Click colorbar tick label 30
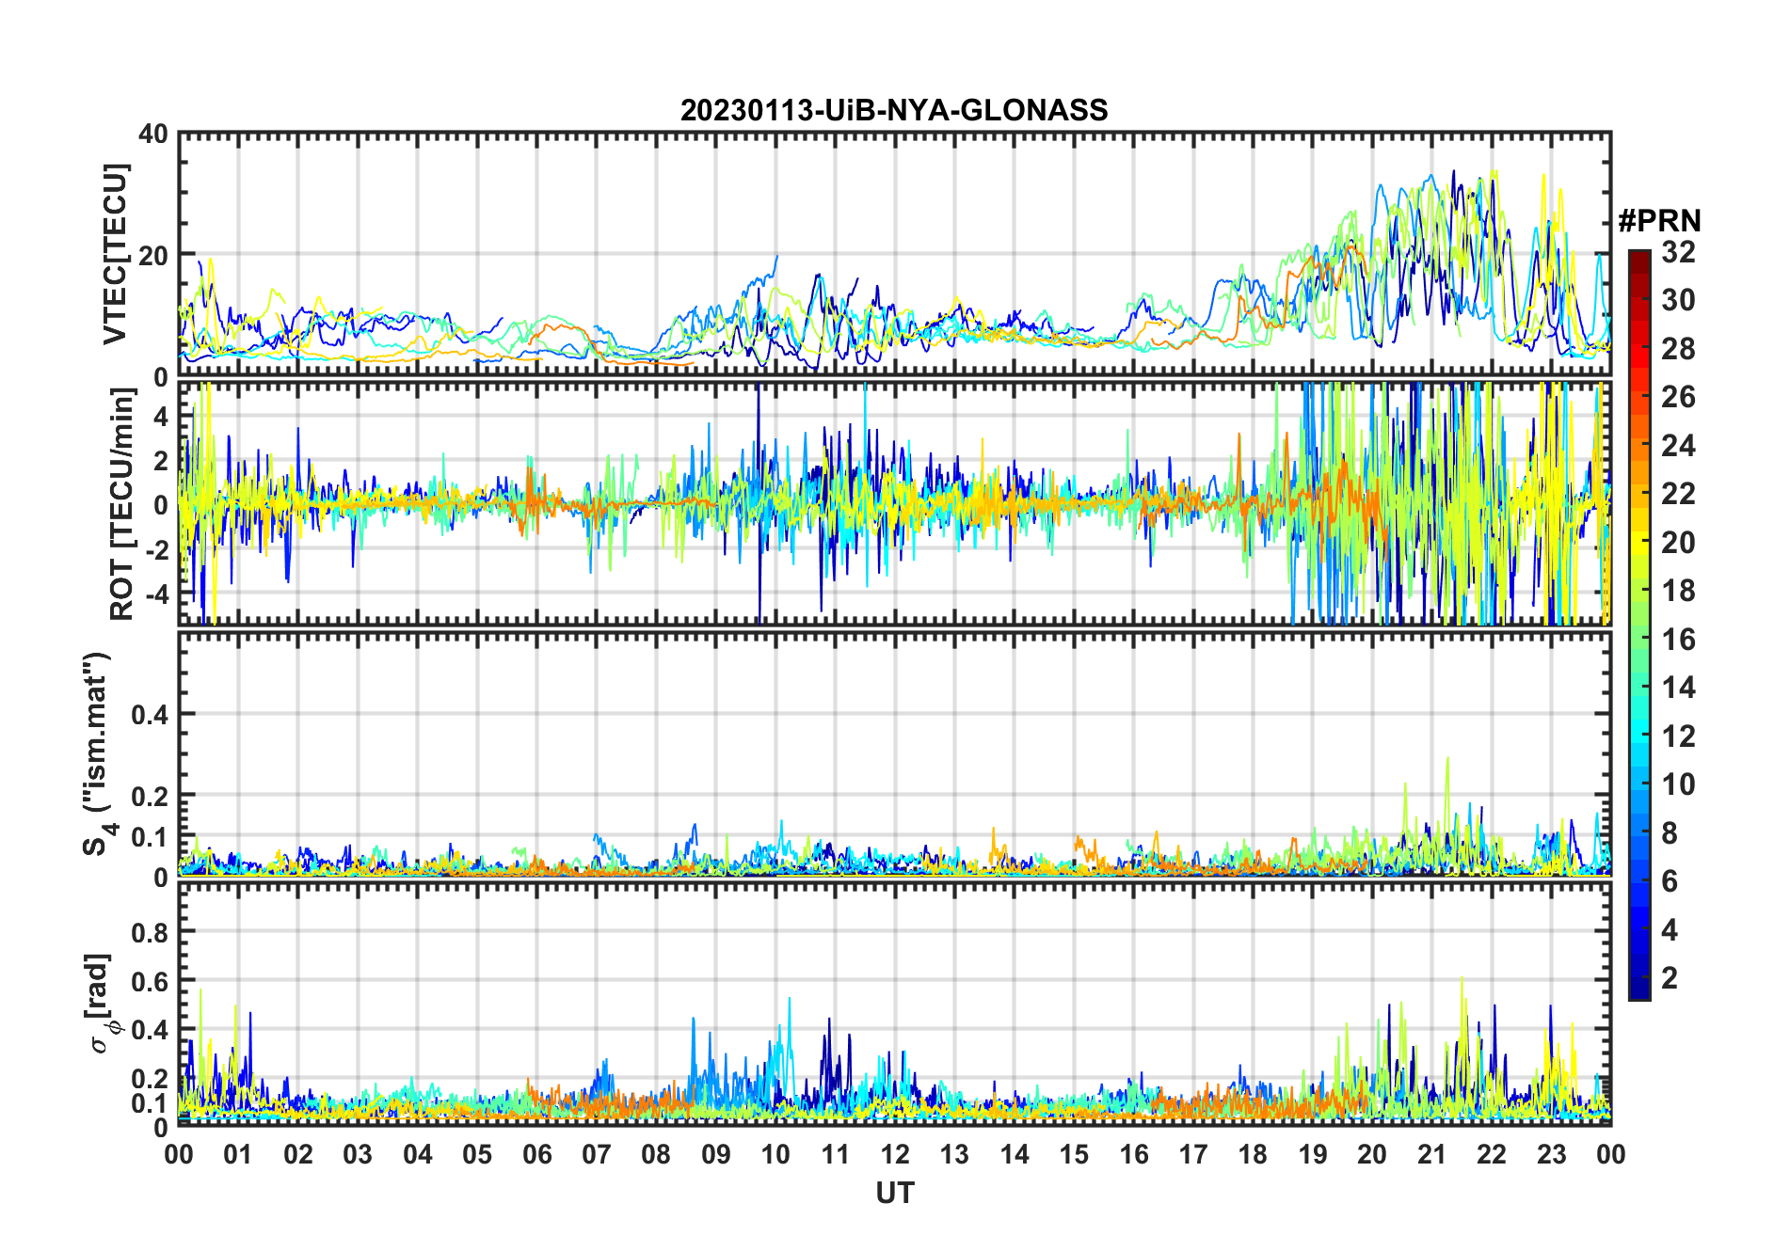1790x1251 pixels. point(1678,300)
